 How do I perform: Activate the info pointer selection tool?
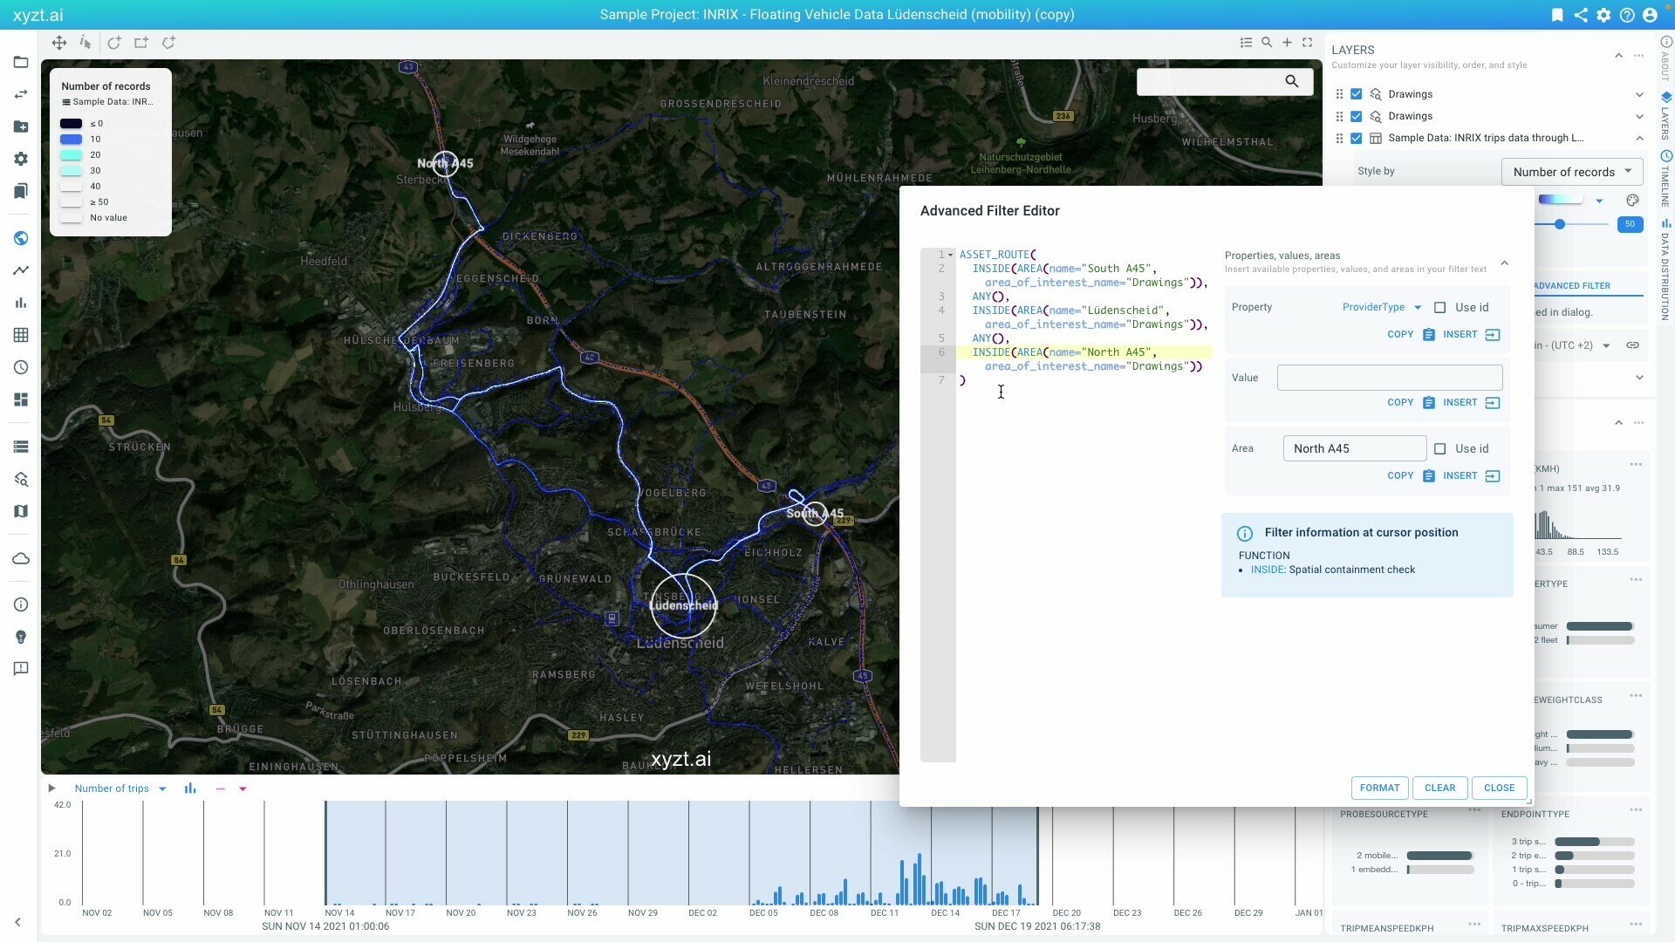click(85, 42)
